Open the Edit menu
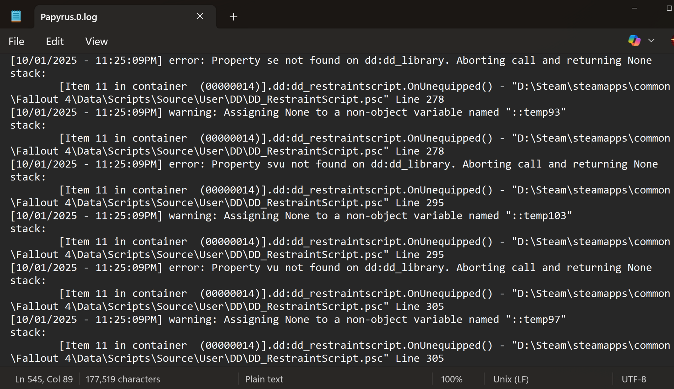The image size is (674, 389). [x=55, y=41]
